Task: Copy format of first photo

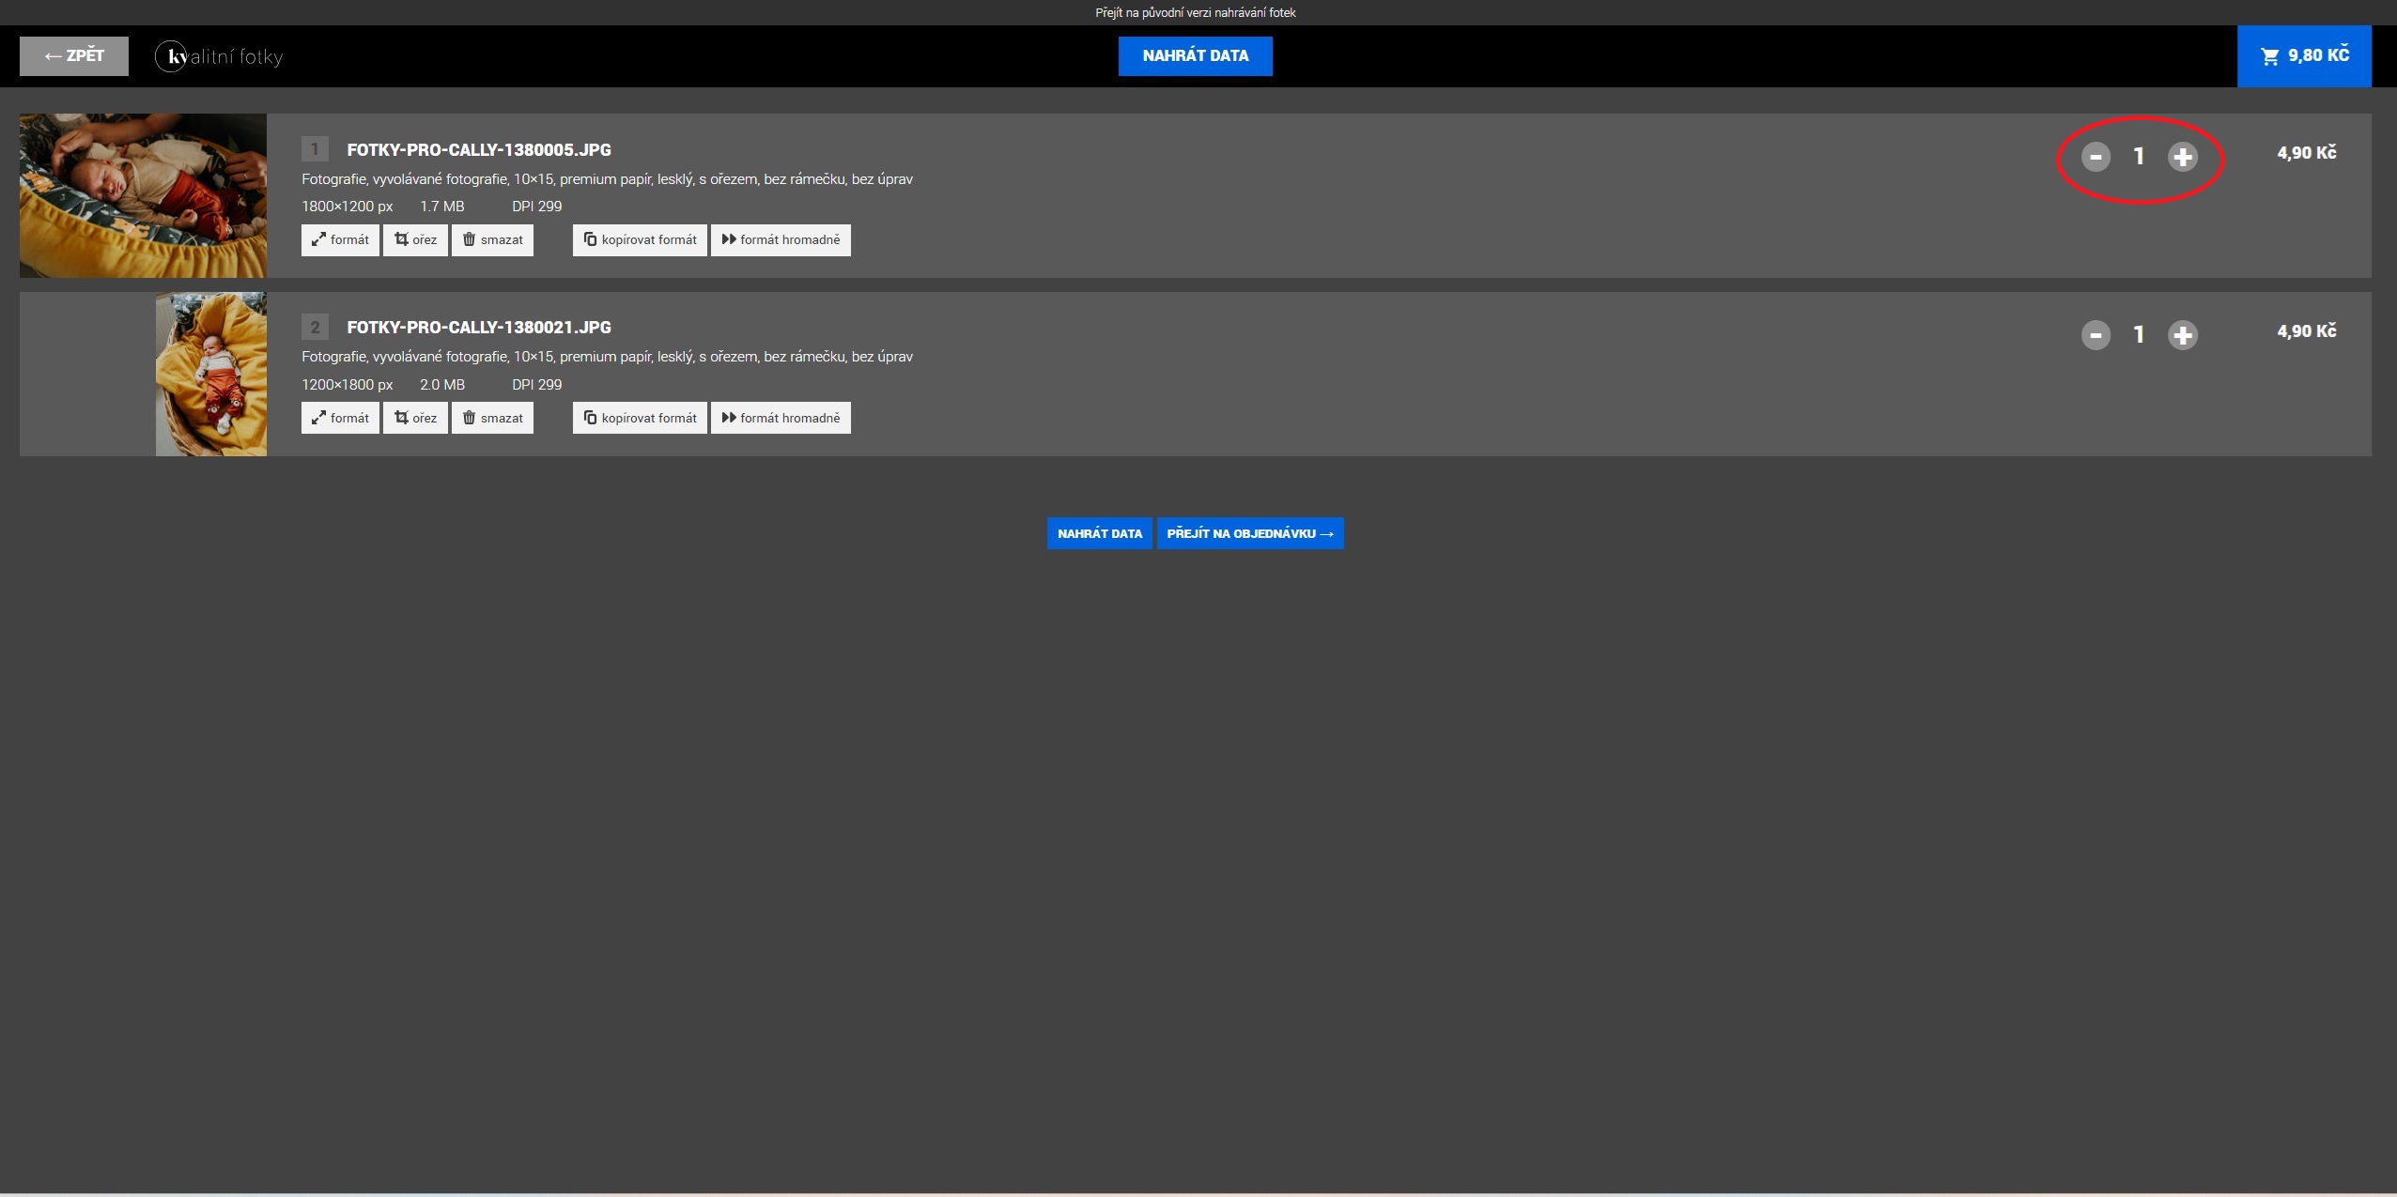Action: [640, 239]
